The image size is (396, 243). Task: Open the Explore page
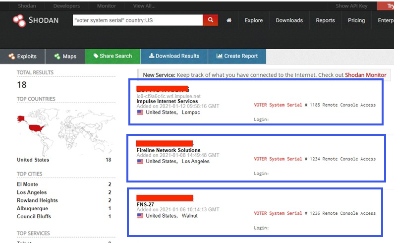[254, 20]
